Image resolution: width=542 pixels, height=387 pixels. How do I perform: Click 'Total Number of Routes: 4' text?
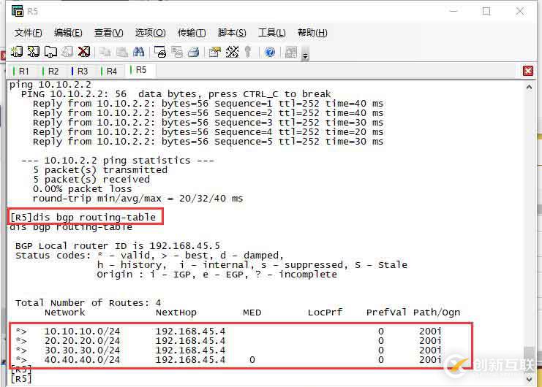tap(89, 303)
